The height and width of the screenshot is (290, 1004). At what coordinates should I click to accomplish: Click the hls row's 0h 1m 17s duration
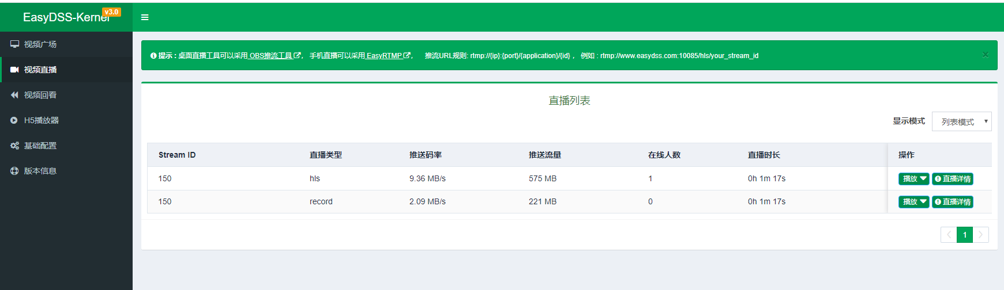tap(767, 178)
